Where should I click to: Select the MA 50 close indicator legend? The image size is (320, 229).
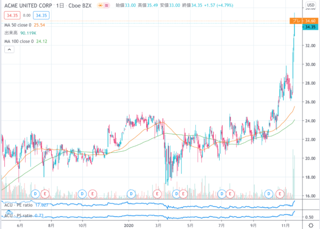(25, 25)
